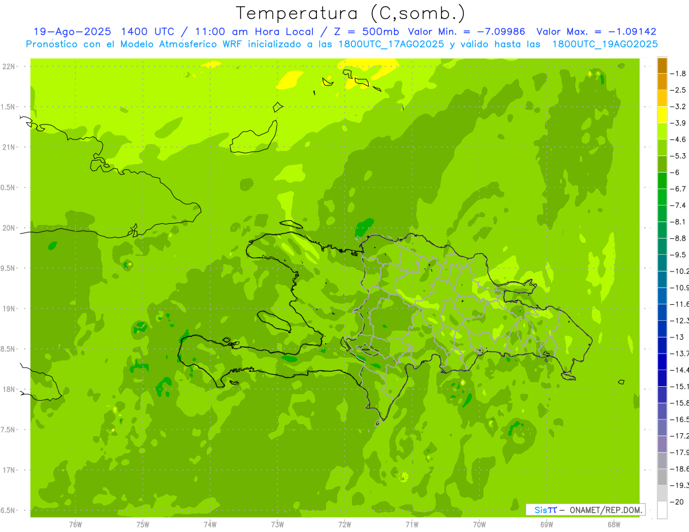Click the '1800UTC_19AGO2025' valid-until text
689x532 pixels.
tap(605, 44)
